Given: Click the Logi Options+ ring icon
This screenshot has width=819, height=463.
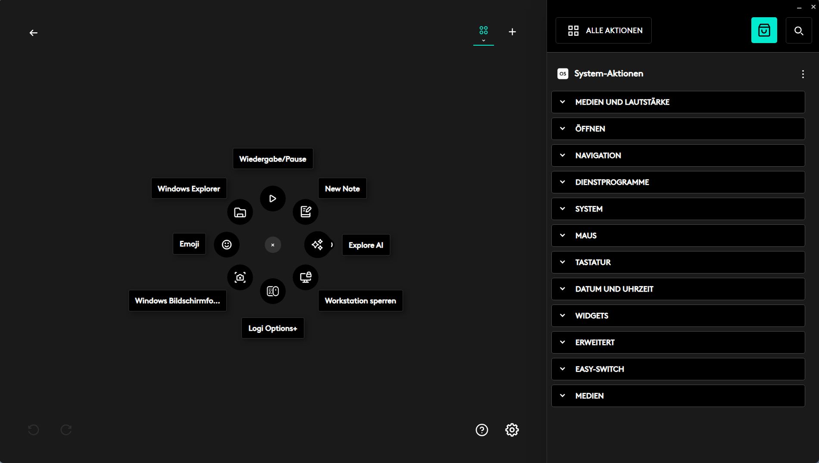Looking at the screenshot, I should pyautogui.click(x=273, y=291).
